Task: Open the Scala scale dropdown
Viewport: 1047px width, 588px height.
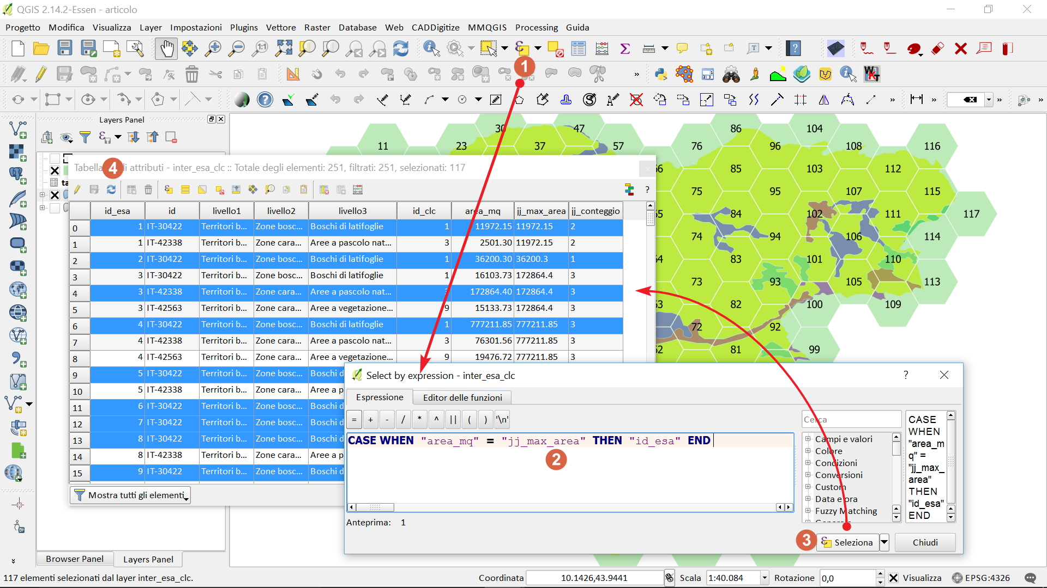Action: click(x=765, y=578)
